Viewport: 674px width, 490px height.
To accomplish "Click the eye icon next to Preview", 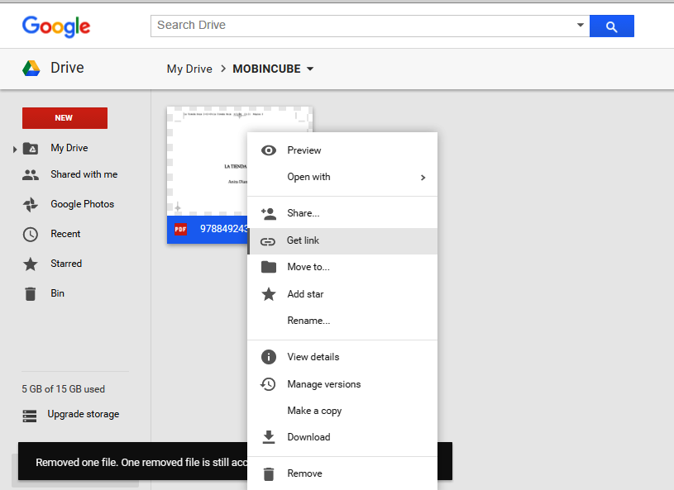I will [269, 150].
